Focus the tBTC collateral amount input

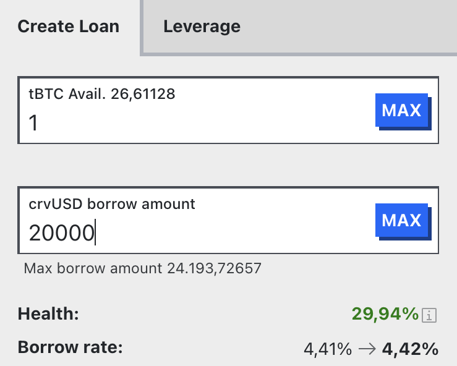click(198, 123)
